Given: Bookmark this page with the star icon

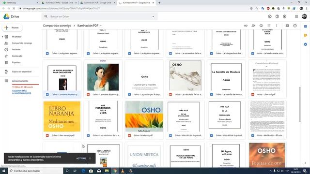Looking at the screenshot, I should 257,9.
